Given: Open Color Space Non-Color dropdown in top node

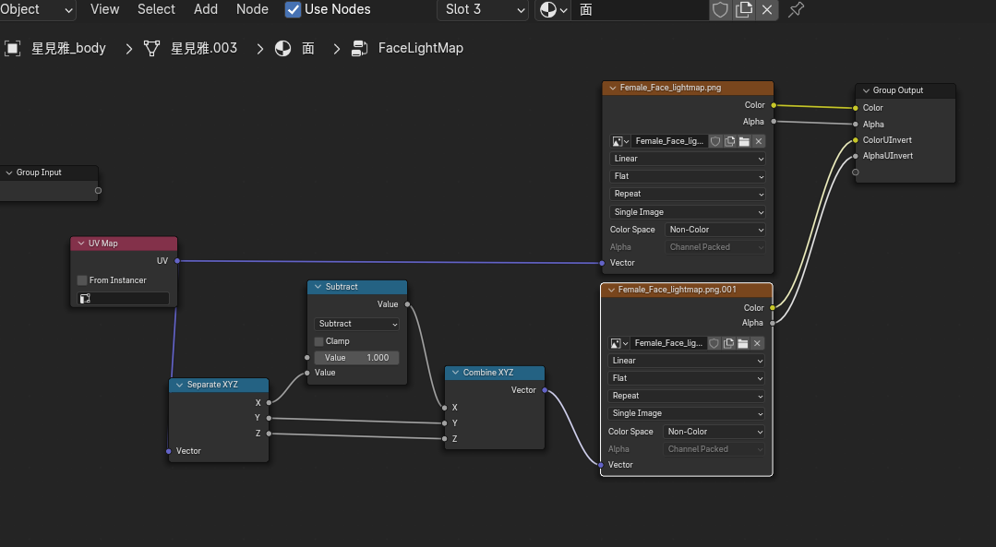Looking at the screenshot, I should 716,230.
